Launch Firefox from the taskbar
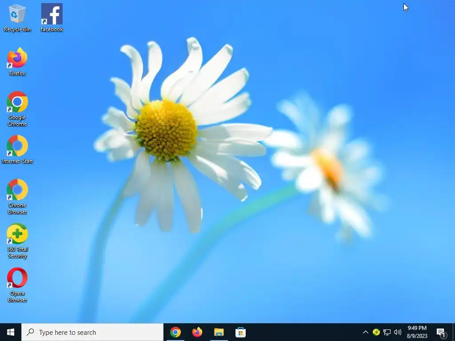Screen dimensions: 455x341 (x=197, y=332)
